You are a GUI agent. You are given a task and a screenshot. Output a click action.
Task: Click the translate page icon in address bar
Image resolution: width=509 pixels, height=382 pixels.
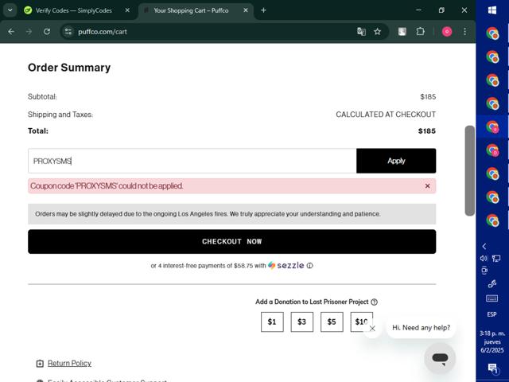pyautogui.click(x=361, y=32)
